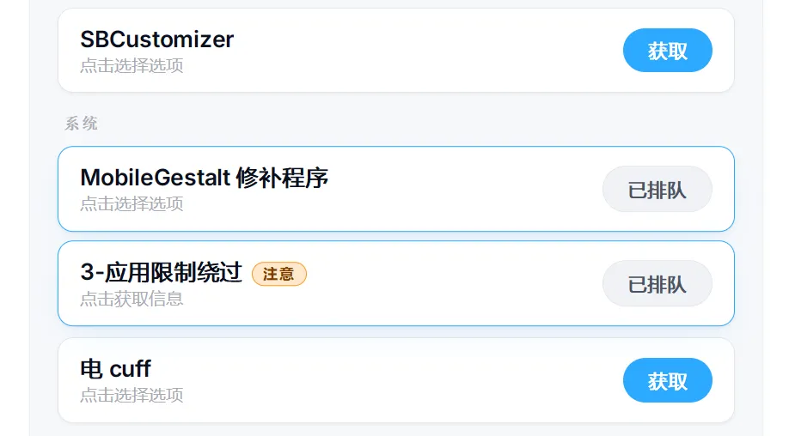Click the orange 注意 warning badge
Image resolution: width=789 pixels, height=436 pixels.
[x=278, y=274]
